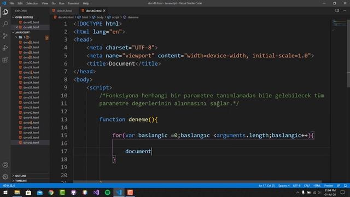Open the Extensions view

tap(5, 60)
